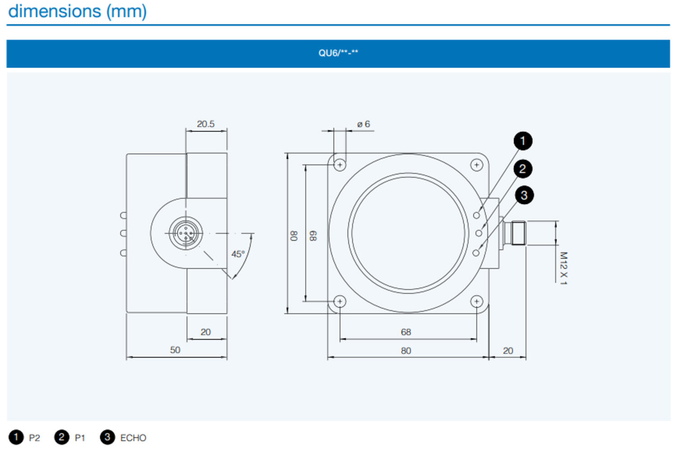
Task: Click the bottom-right mounting hole of front view
Action: coord(477,301)
